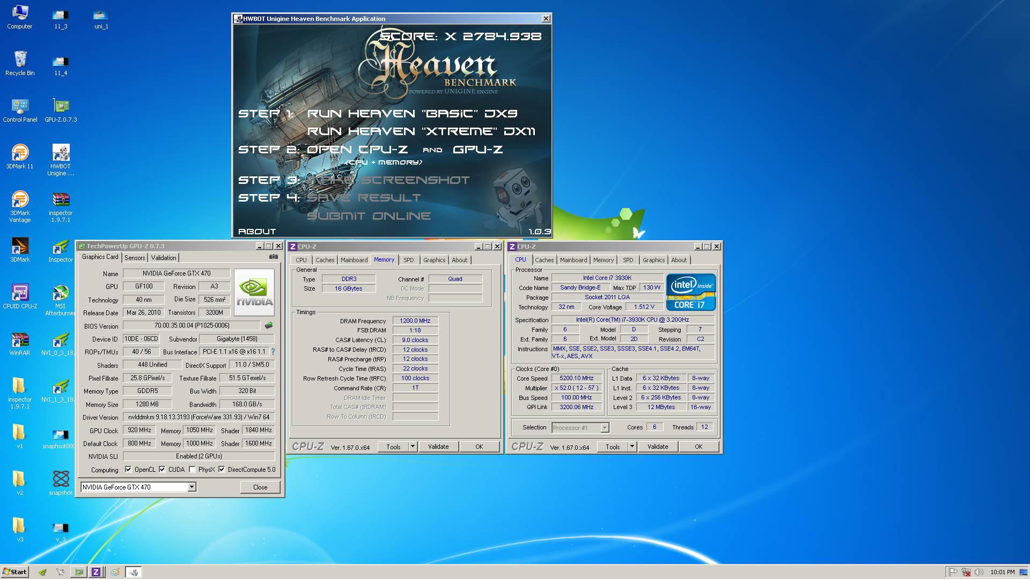
Task: Click the Action Center flag tray icon
Action: (x=954, y=572)
